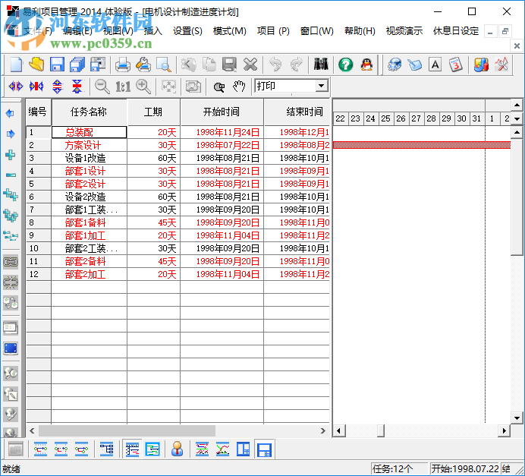Click the day 25 timescale cell
The height and width of the screenshot is (476, 525).
tap(385, 118)
